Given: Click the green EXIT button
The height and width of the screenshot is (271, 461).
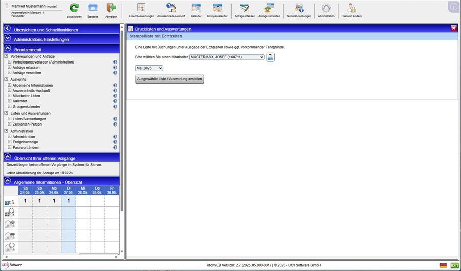Looking at the screenshot, I should coord(454,265).
